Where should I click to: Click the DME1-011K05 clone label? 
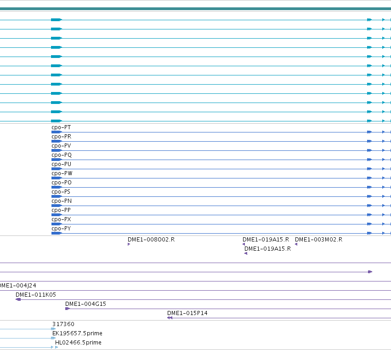pyautogui.click(x=36, y=294)
